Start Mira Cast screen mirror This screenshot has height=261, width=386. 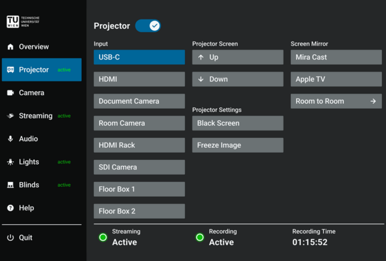pyautogui.click(x=336, y=58)
